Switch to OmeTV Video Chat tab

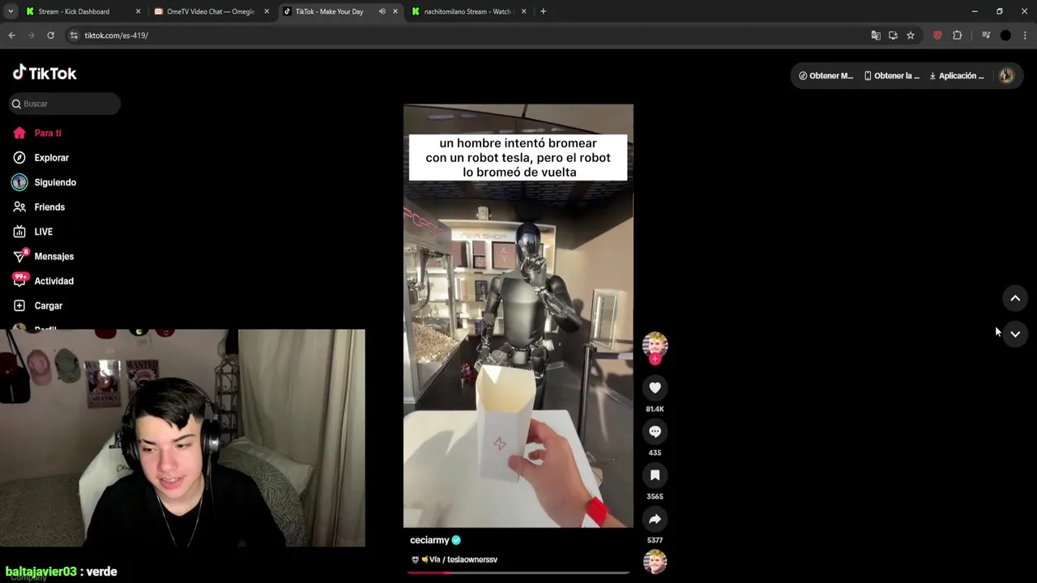coord(210,11)
